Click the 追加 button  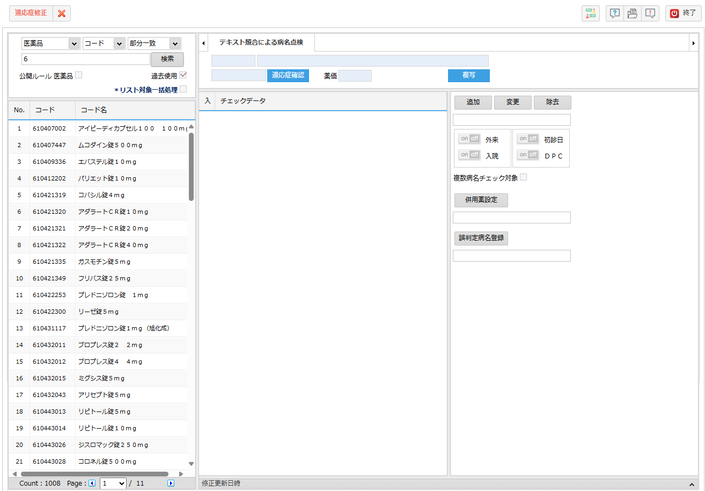(473, 102)
